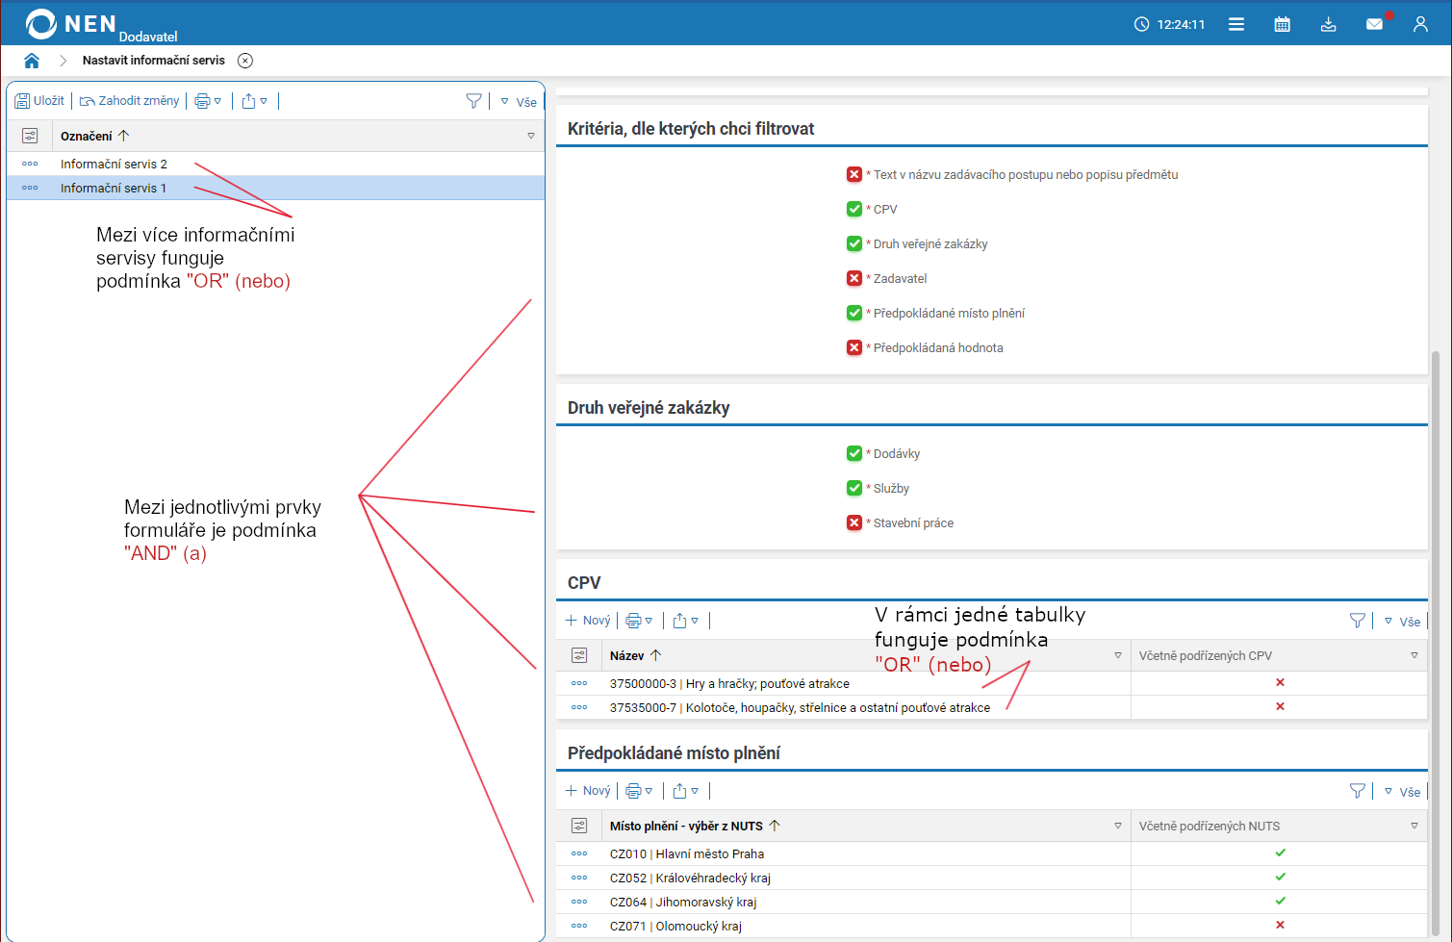Open the calendar icon in header
Viewport: 1452px width, 942px height.
(1282, 24)
